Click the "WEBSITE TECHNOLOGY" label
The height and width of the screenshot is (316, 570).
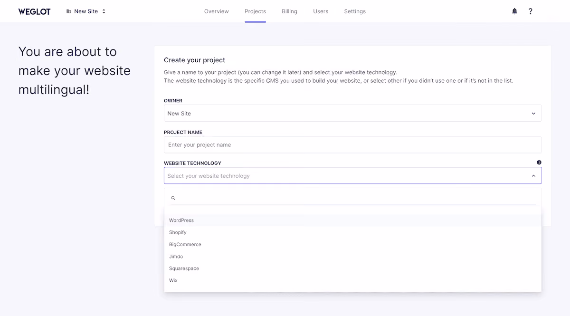click(x=192, y=163)
